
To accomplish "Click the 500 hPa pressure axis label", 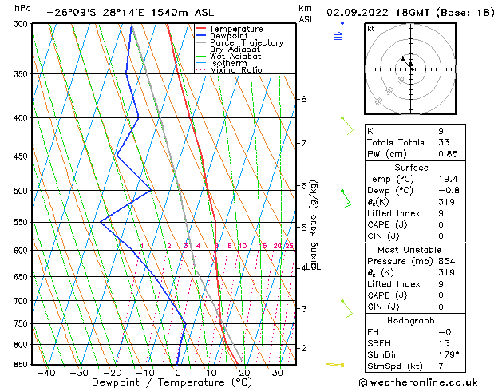I will click(22, 191).
